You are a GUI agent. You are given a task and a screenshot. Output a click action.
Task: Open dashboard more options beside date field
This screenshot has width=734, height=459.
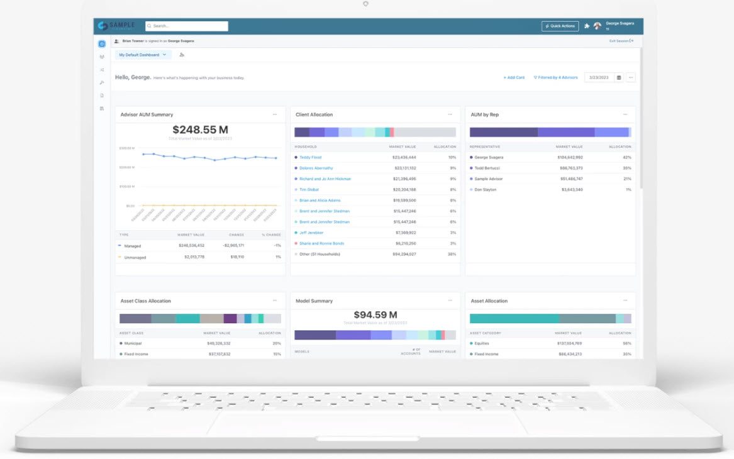[631, 77]
